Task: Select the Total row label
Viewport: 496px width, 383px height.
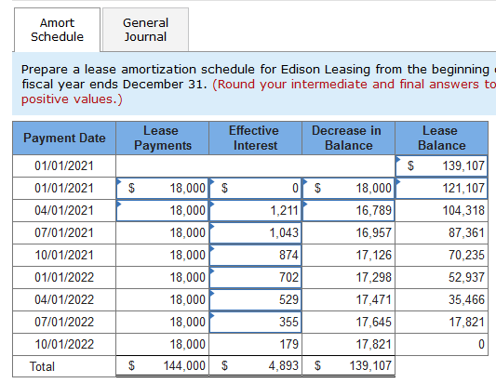Action: click(42, 366)
